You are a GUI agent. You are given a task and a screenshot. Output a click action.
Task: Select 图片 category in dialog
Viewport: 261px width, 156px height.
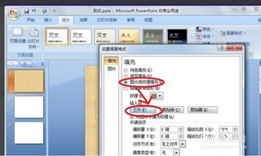[x=111, y=69]
